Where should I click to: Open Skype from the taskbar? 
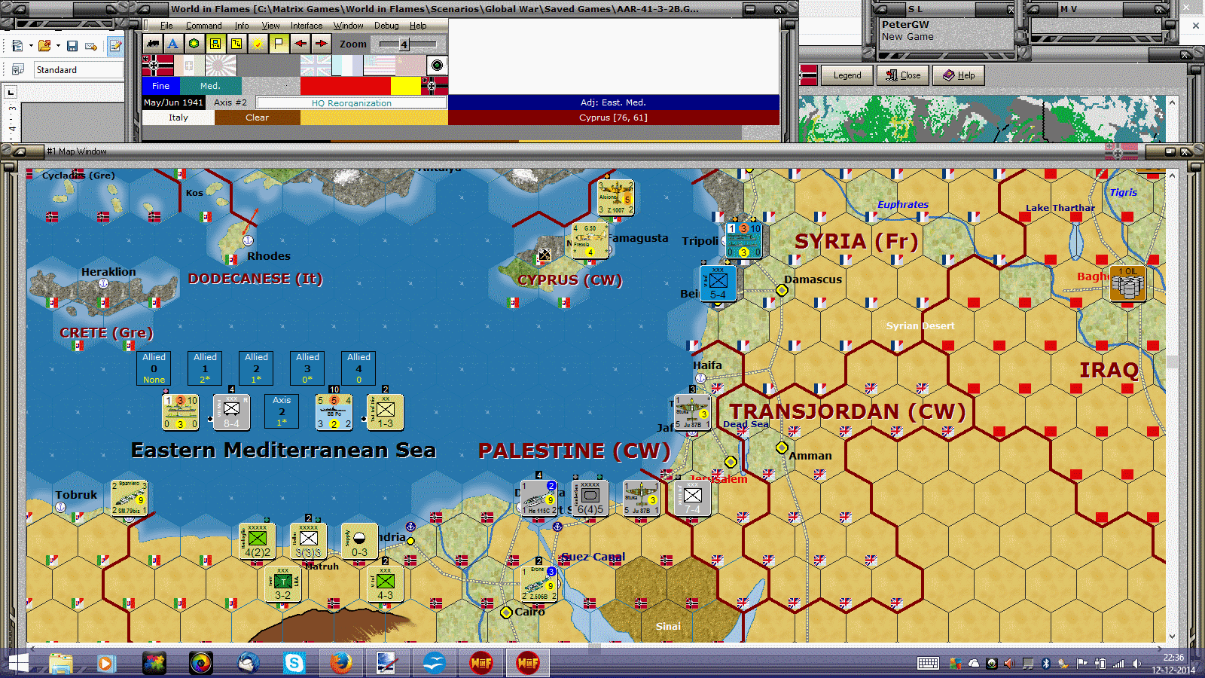click(x=294, y=663)
